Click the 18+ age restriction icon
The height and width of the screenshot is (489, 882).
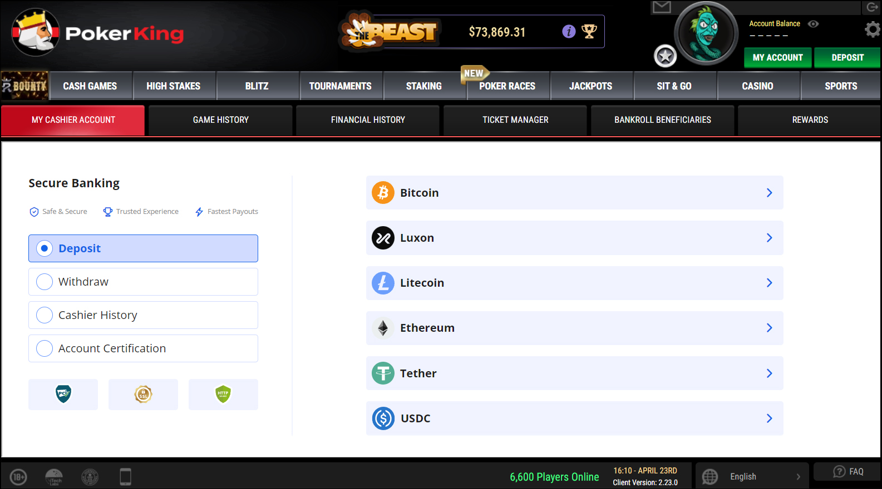point(18,477)
